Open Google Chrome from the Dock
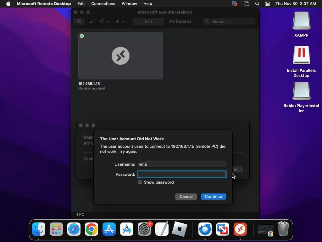Image resolution: width=322 pixels, height=242 pixels. tap(92, 229)
